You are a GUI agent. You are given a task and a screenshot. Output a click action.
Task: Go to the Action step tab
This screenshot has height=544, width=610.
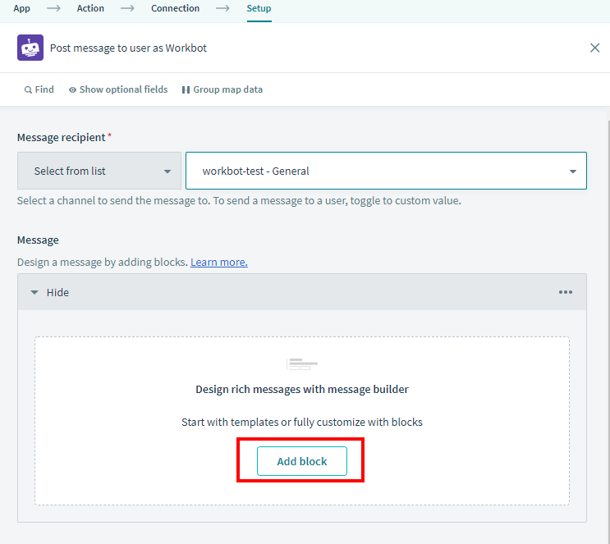90,8
